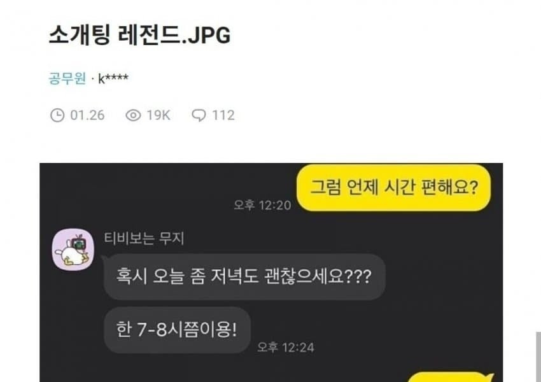This screenshot has height=382, width=541.
Task: Click the 공무원 category link
Action: click(67, 78)
